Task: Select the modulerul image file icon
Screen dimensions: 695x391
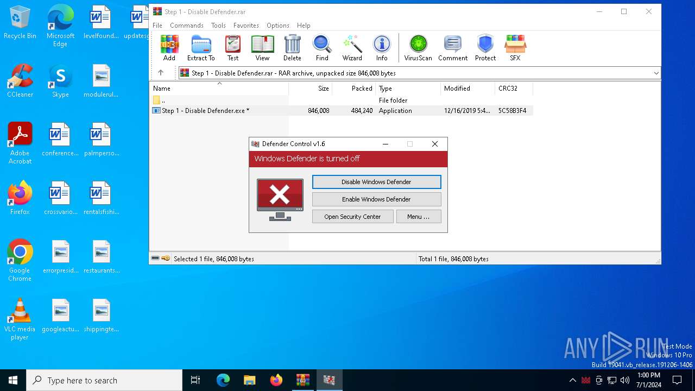Action: point(101,81)
